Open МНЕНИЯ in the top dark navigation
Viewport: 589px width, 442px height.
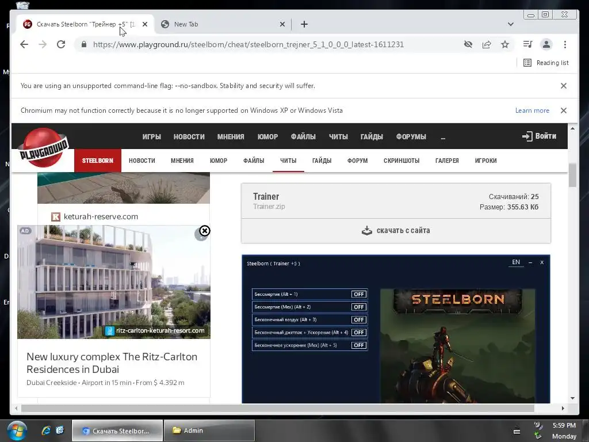(x=231, y=137)
